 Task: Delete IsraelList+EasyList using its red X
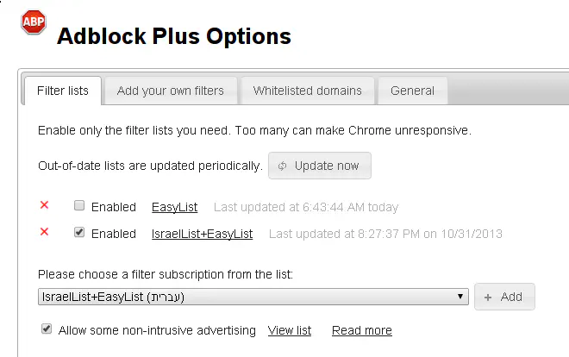(x=45, y=232)
